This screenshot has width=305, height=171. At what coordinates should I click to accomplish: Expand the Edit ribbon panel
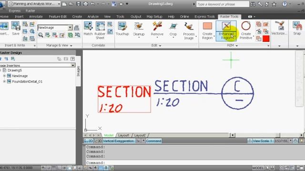[156, 46]
